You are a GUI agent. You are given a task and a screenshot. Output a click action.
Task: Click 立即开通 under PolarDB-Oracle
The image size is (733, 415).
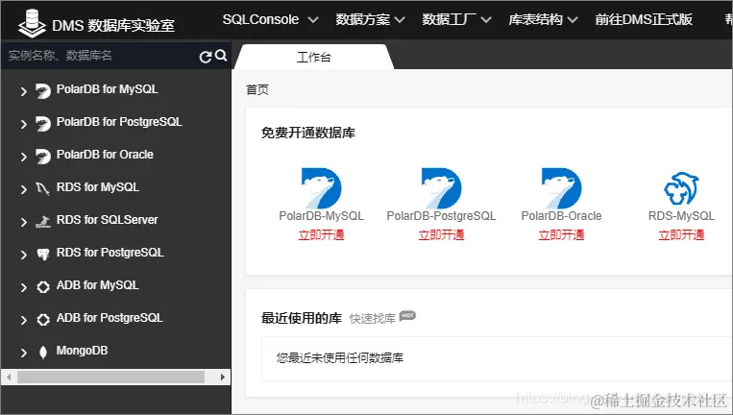tap(561, 234)
